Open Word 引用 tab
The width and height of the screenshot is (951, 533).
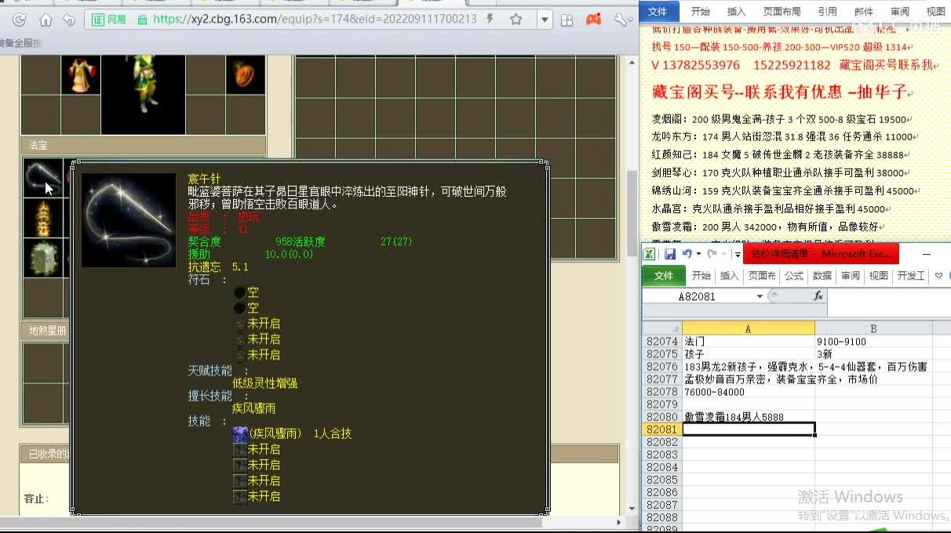pyautogui.click(x=827, y=12)
